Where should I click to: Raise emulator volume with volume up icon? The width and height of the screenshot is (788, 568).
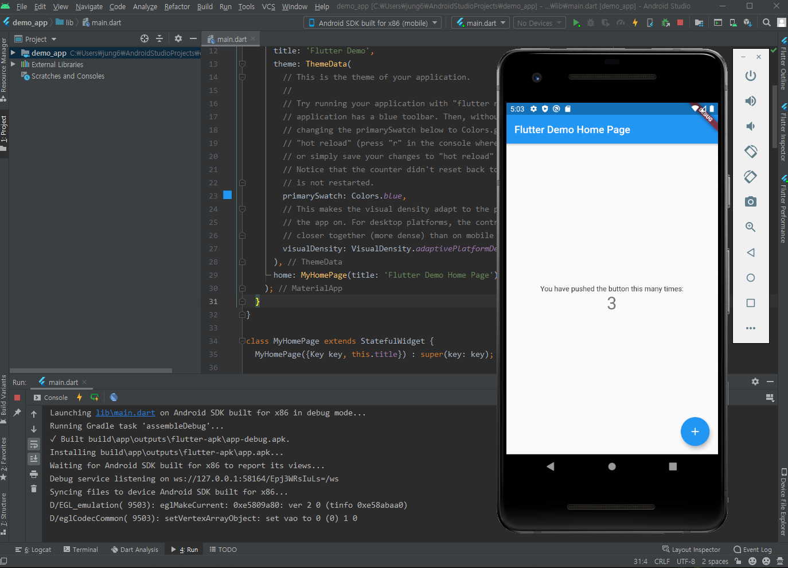click(x=750, y=101)
